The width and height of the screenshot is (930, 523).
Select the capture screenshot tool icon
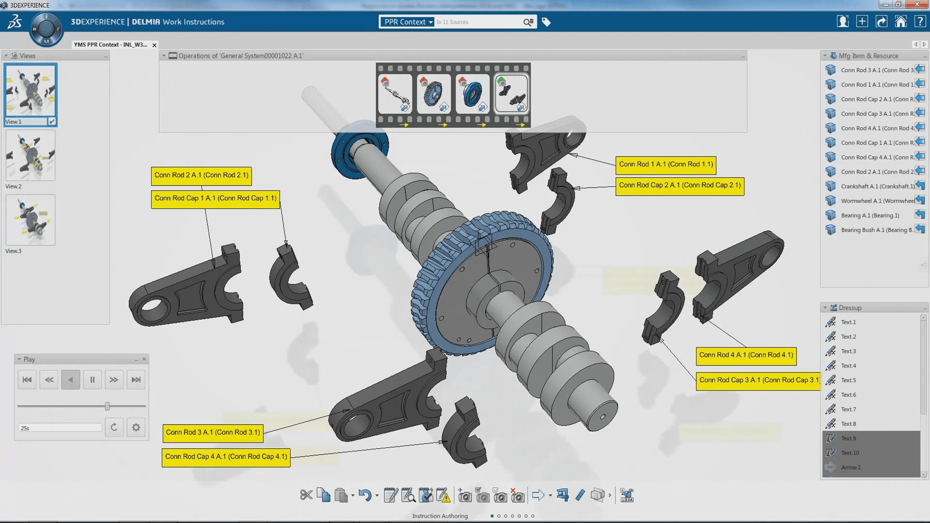click(465, 495)
